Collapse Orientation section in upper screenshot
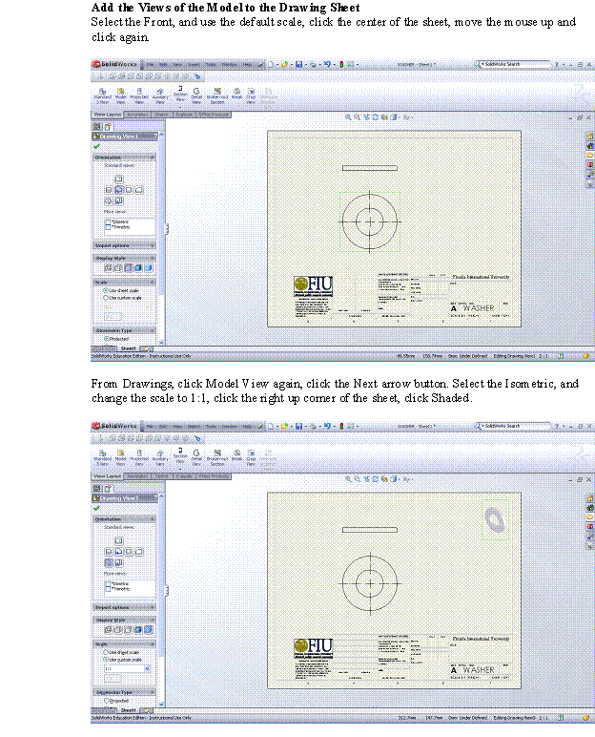Viewport: 595px width, 737px height. pos(153,158)
